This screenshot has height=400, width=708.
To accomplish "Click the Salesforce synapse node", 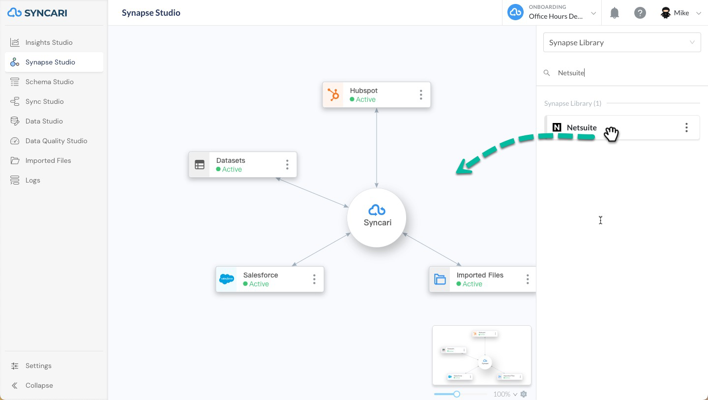I will (x=270, y=279).
